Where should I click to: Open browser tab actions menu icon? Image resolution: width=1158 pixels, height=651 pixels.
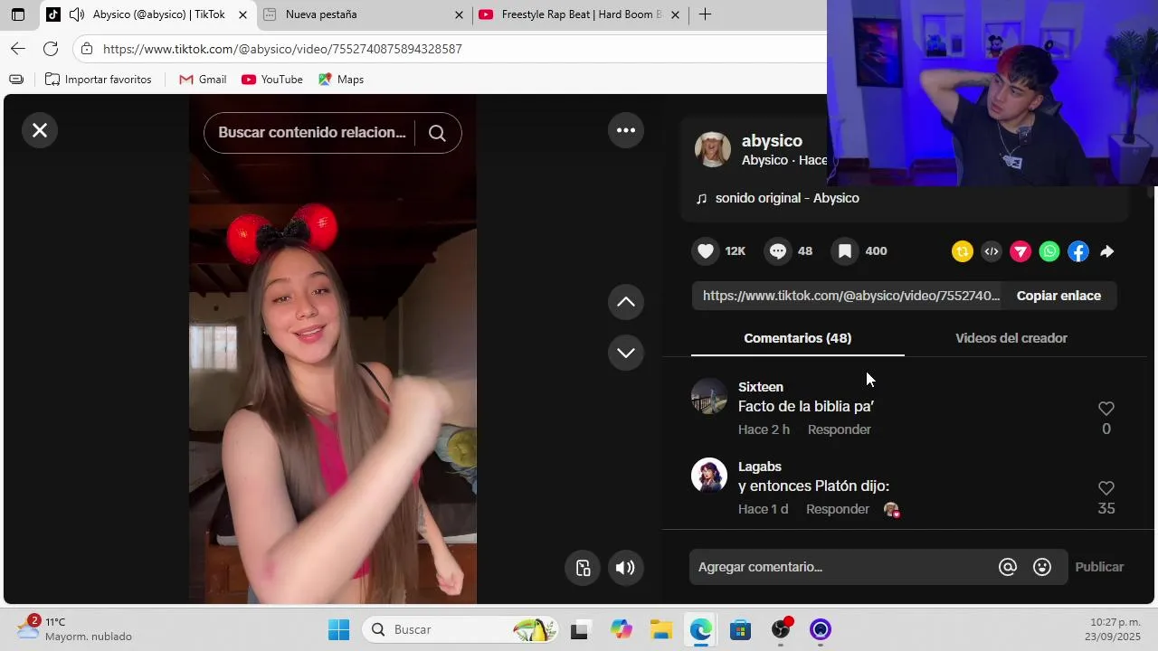tap(18, 14)
